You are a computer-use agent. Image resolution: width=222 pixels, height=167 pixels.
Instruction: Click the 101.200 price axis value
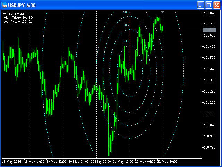point(210,103)
